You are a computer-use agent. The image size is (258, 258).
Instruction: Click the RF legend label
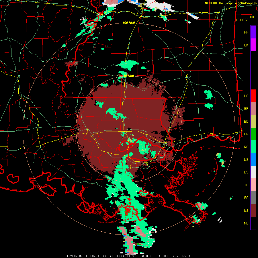tap(246, 32)
